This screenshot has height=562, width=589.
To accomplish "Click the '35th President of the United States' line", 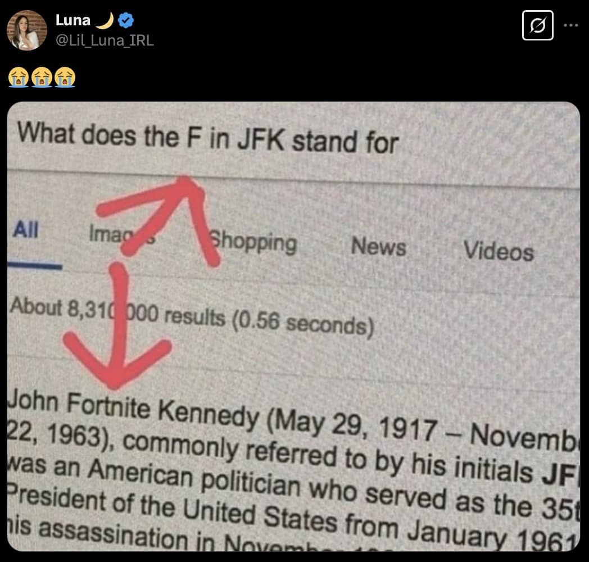I will tap(293, 515).
